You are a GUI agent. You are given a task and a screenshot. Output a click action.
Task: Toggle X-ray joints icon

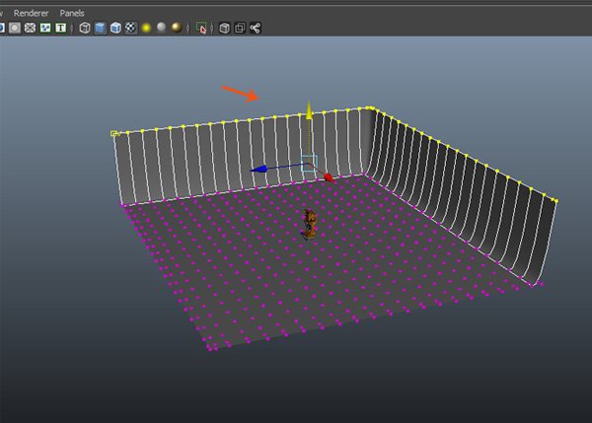(x=256, y=28)
